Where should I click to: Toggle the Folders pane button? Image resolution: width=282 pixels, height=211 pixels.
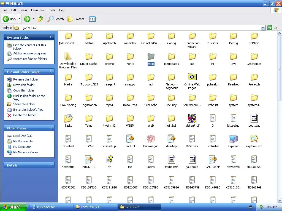[76, 19]
